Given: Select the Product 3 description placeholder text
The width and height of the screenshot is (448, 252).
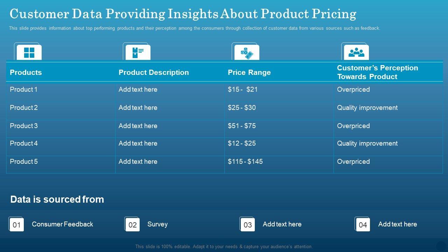Looking at the screenshot, I should pos(138,126).
